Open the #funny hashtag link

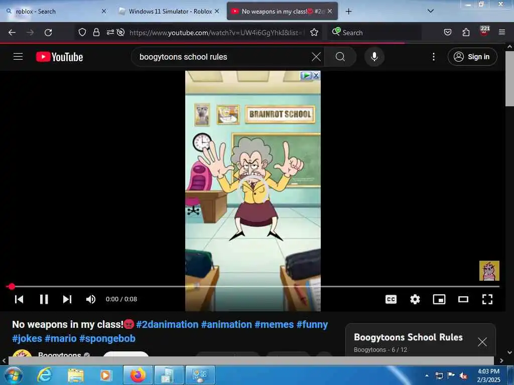click(312, 324)
